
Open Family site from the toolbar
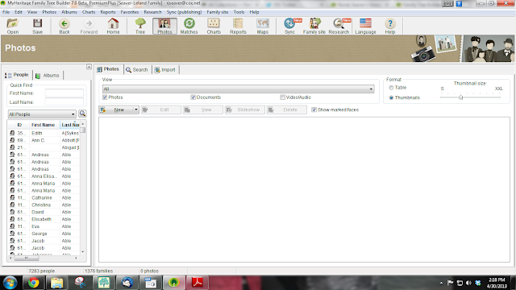(x=314, y=26)
